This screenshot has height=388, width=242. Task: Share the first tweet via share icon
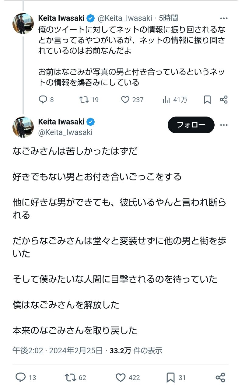click(x=223, y=100)
